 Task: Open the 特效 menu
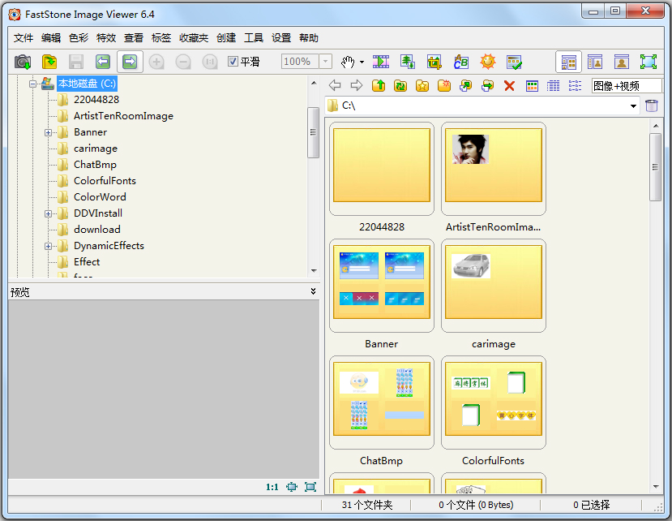pos(106,38)
